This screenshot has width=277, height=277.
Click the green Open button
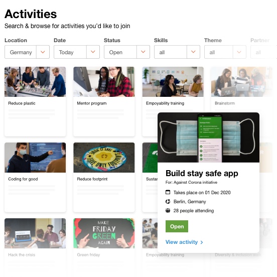pyautogui.click(x=177, y=226)
